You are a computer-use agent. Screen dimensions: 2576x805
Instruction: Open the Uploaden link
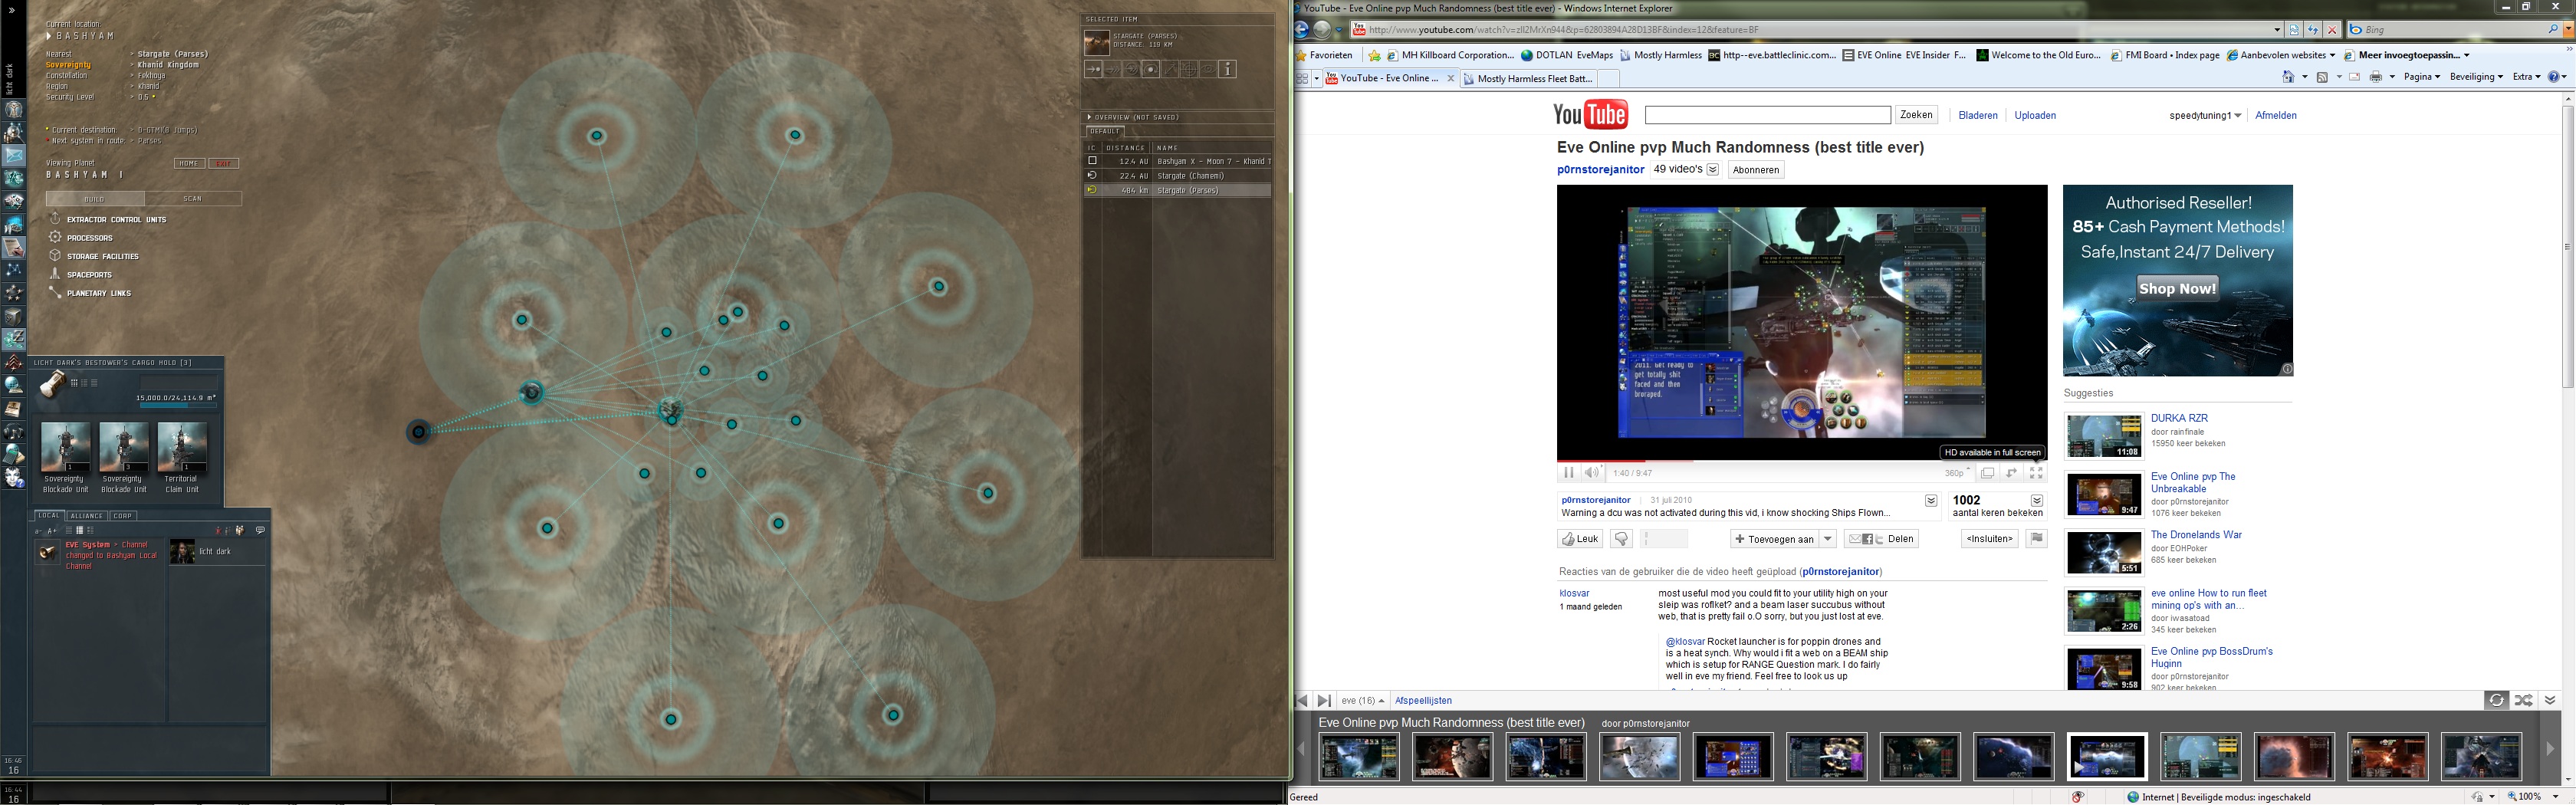pyautogui.click(x=2035, y=116)
